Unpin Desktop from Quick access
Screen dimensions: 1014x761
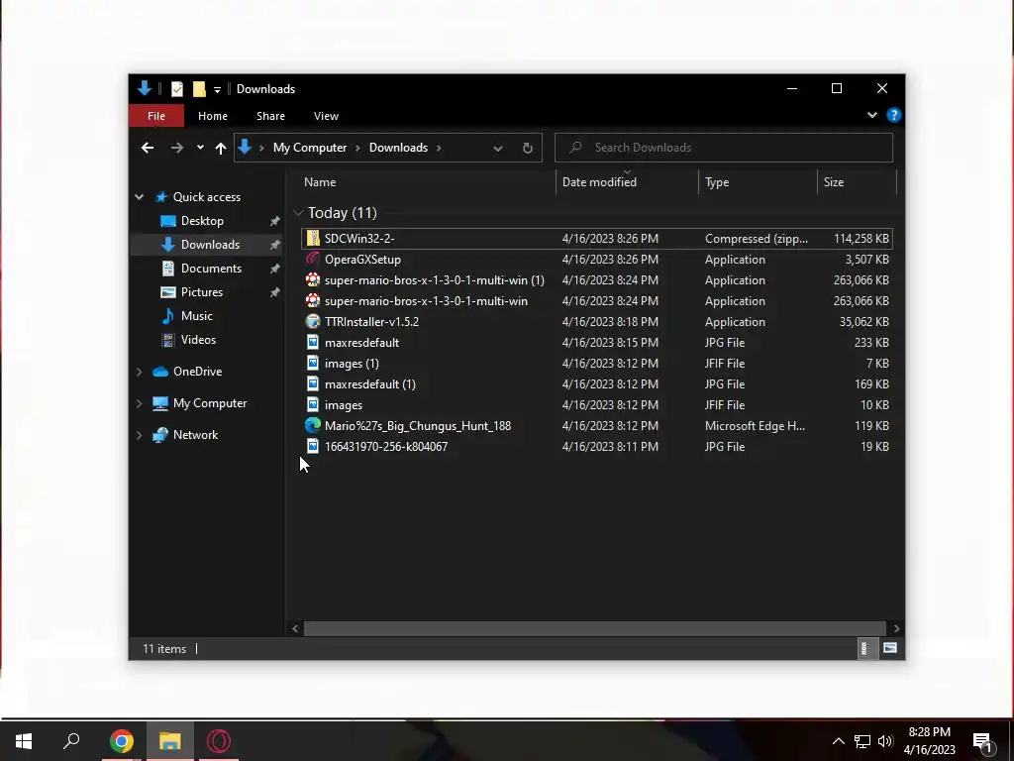275,221
